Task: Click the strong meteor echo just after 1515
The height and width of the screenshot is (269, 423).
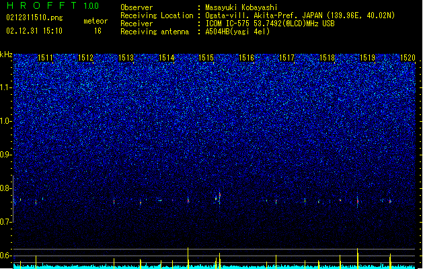Action: tap(220, 198)
